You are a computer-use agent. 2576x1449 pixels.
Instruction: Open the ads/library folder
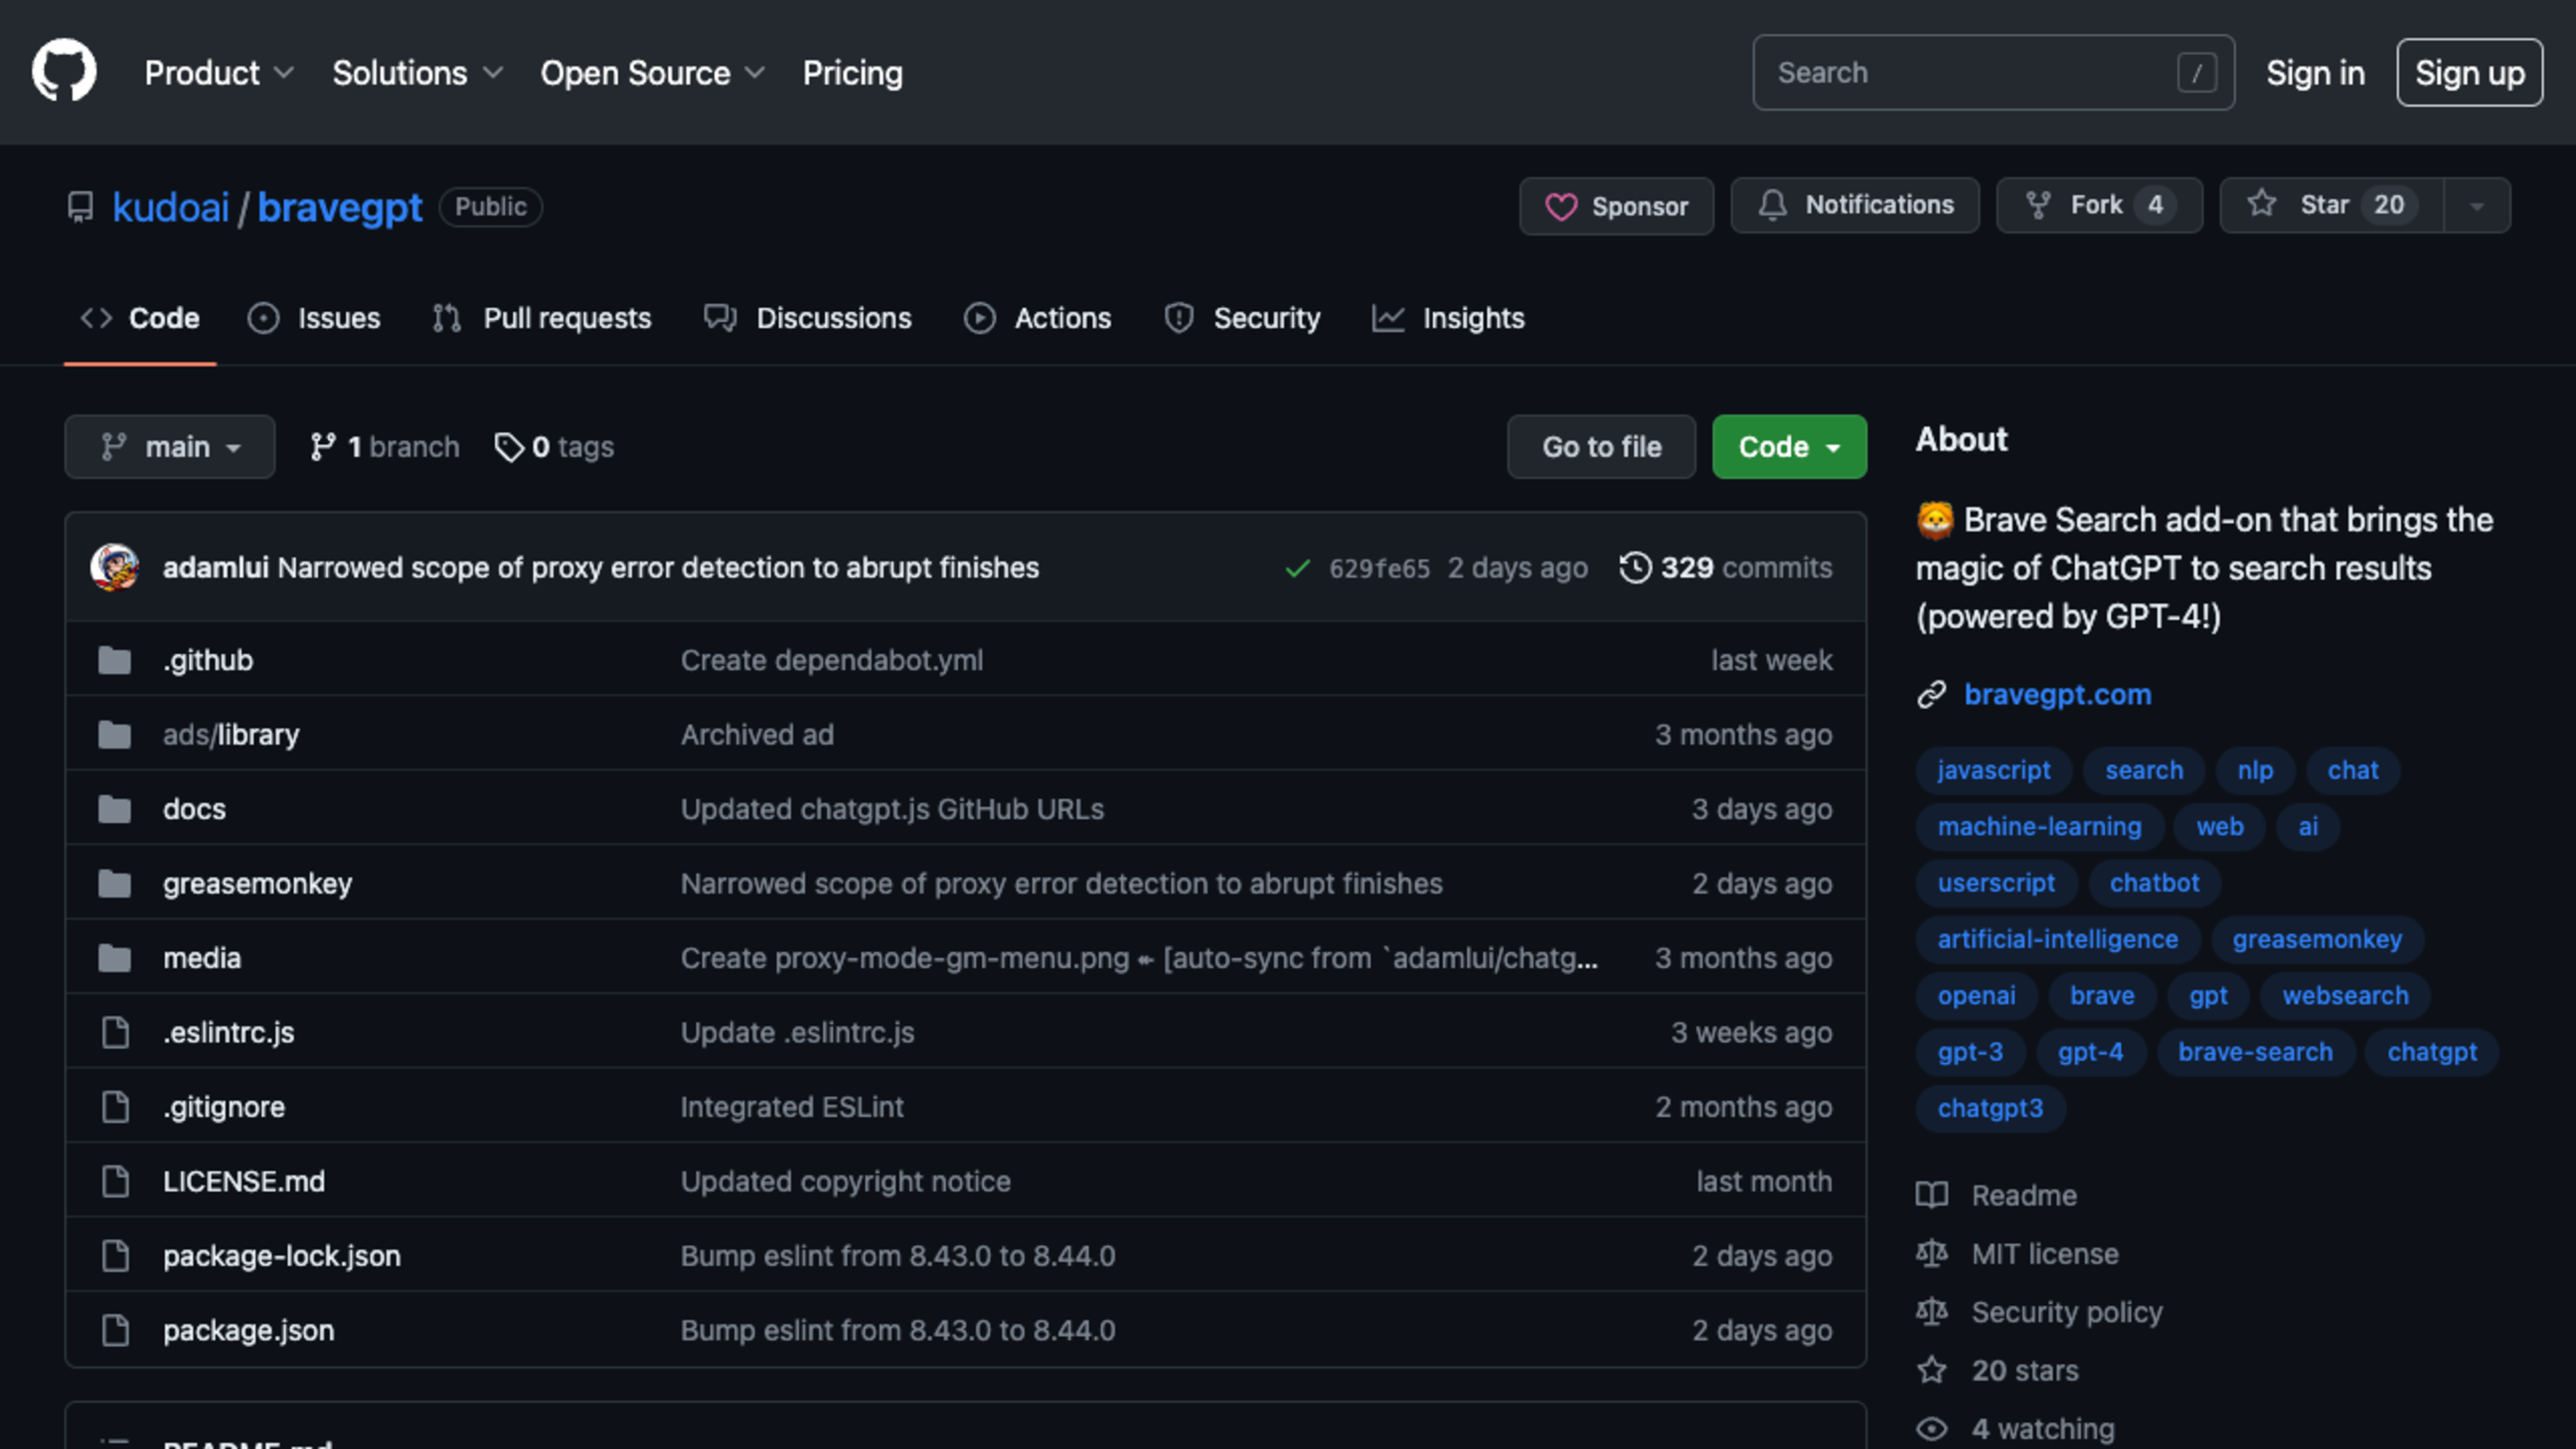click(231, 734)
